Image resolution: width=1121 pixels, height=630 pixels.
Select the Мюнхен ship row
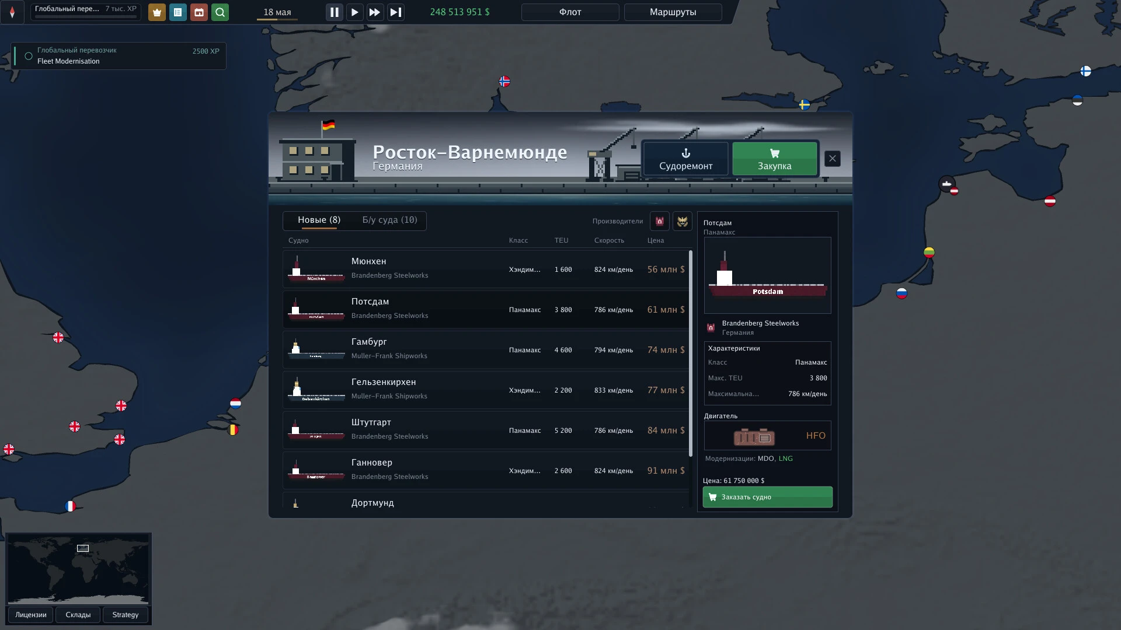point(486,269)
